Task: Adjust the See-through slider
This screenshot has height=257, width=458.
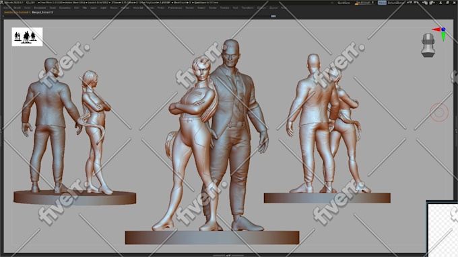Action: pos(364,3)
